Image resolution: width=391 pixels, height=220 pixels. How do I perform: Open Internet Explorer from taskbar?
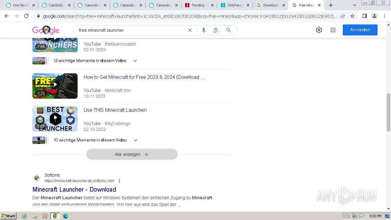point(24,216)
